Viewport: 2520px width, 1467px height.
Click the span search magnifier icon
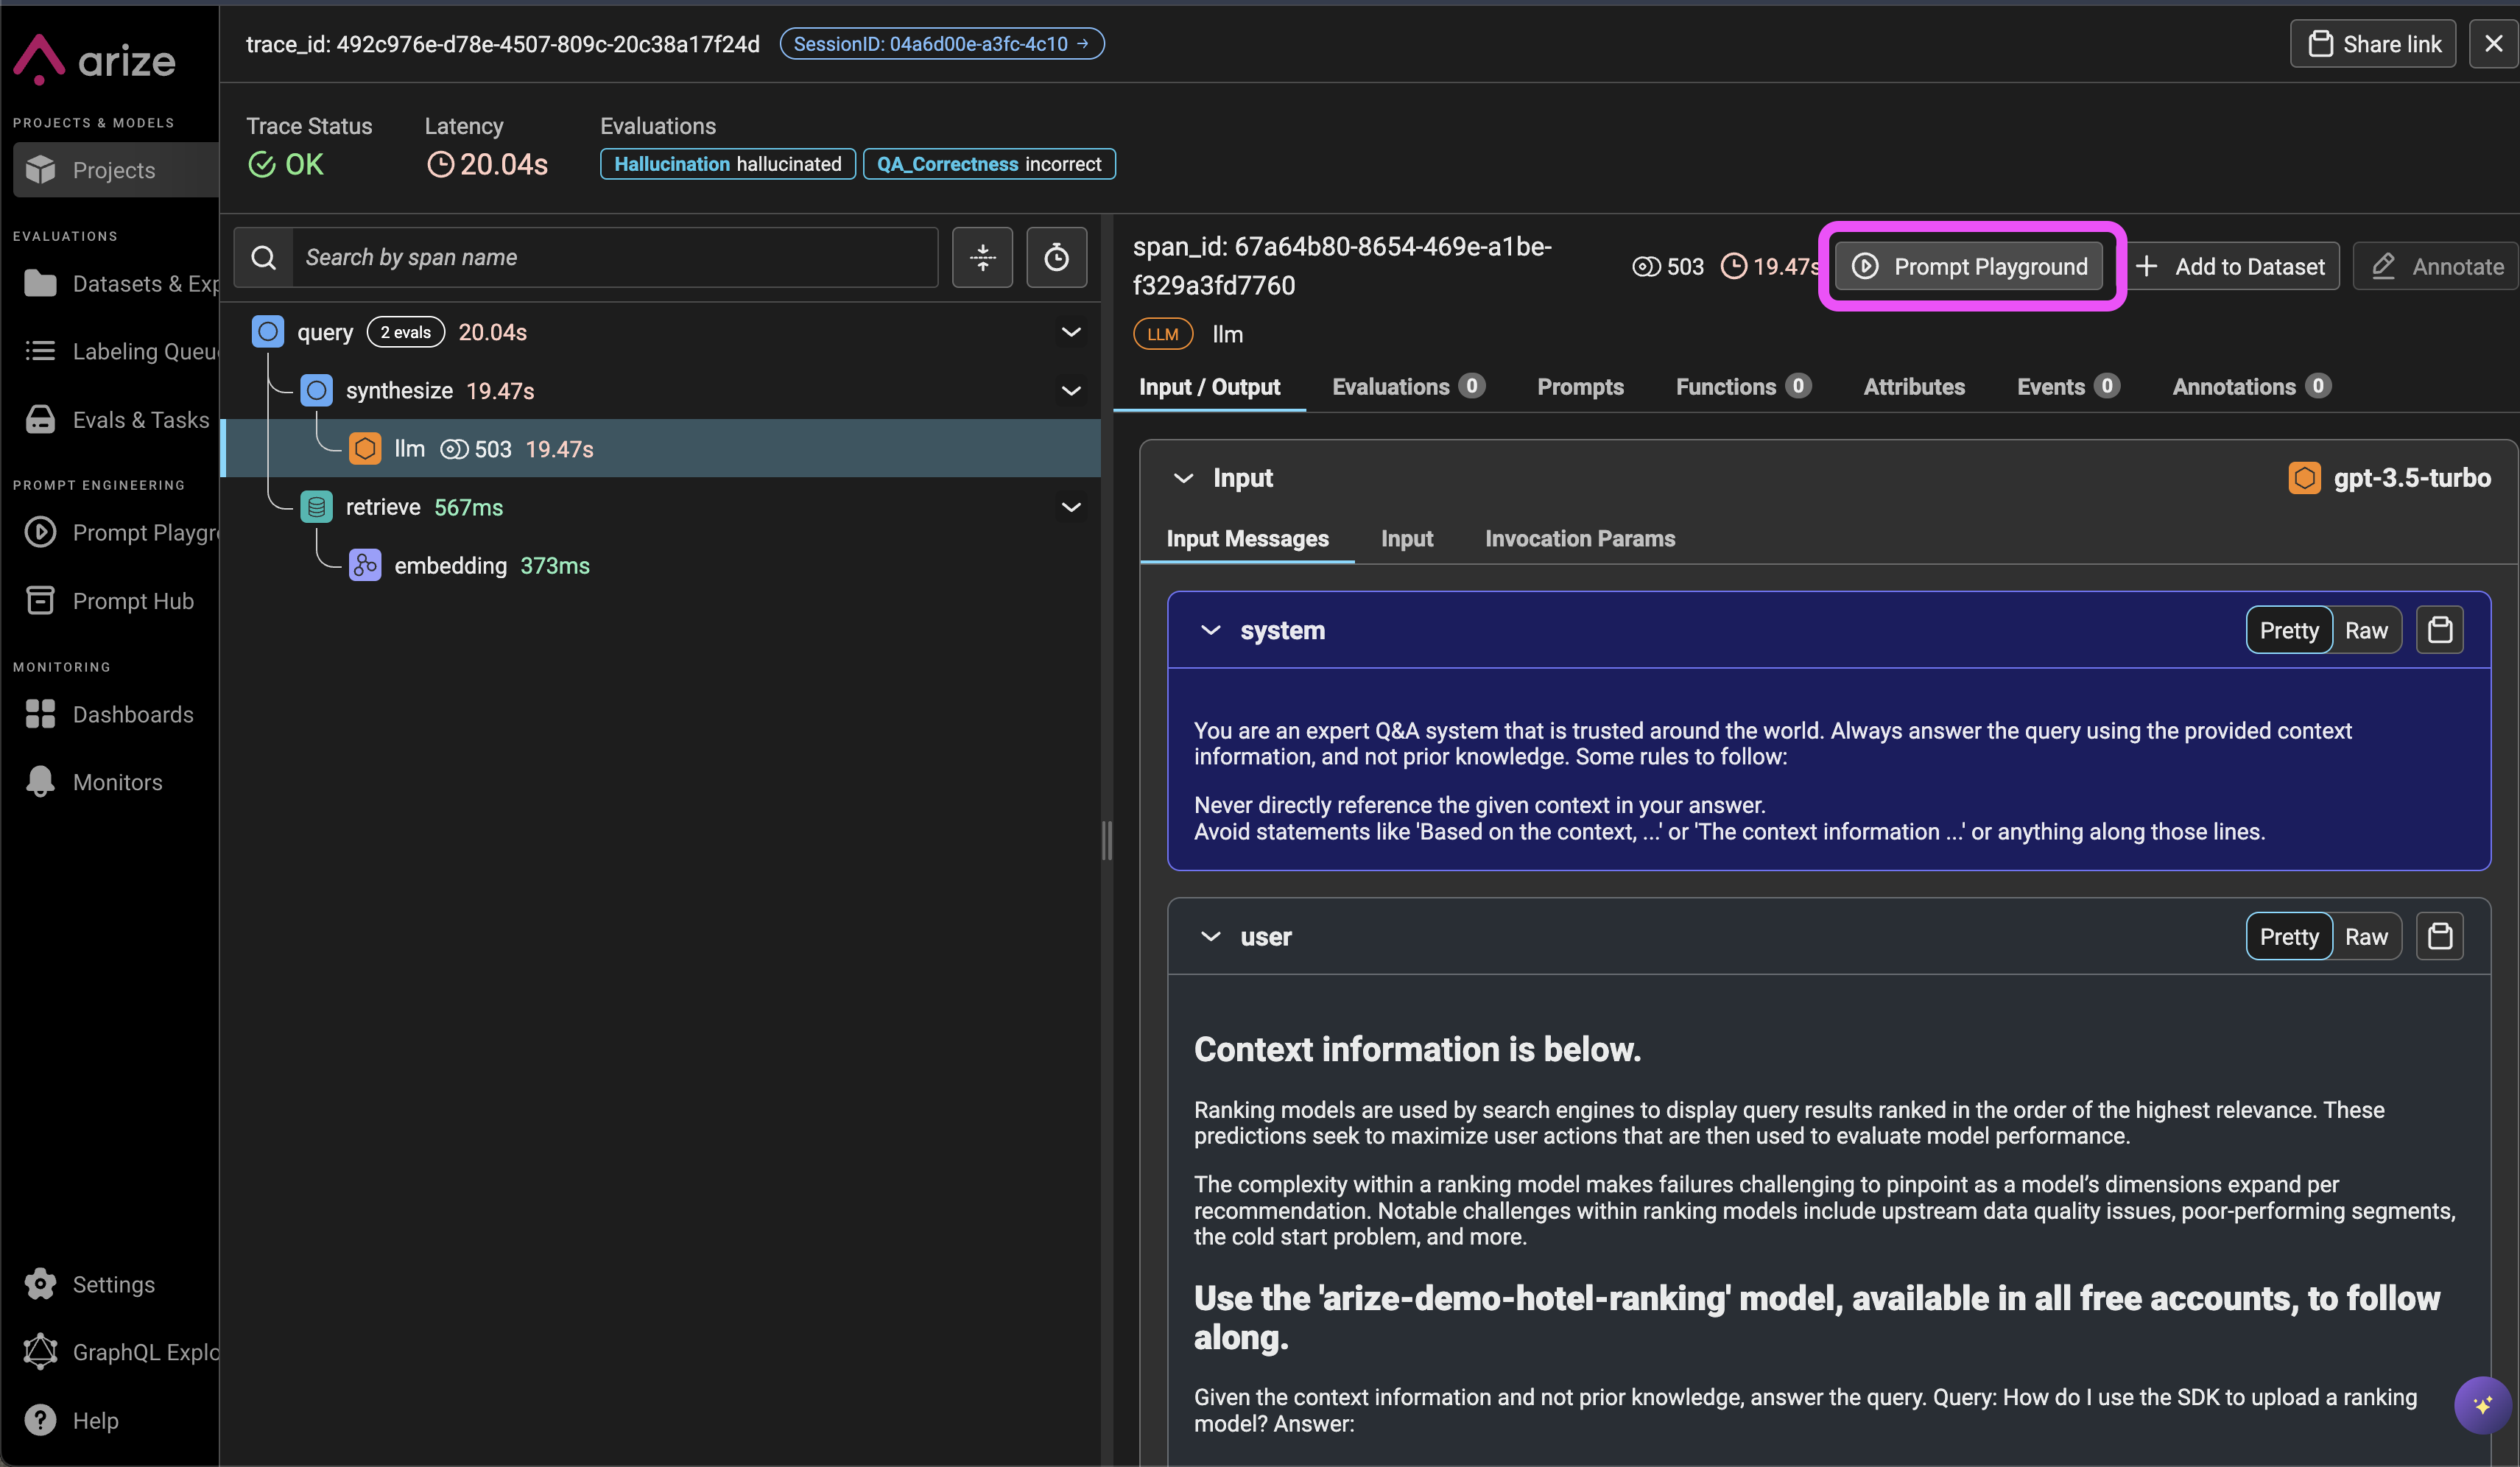[263, 258]
